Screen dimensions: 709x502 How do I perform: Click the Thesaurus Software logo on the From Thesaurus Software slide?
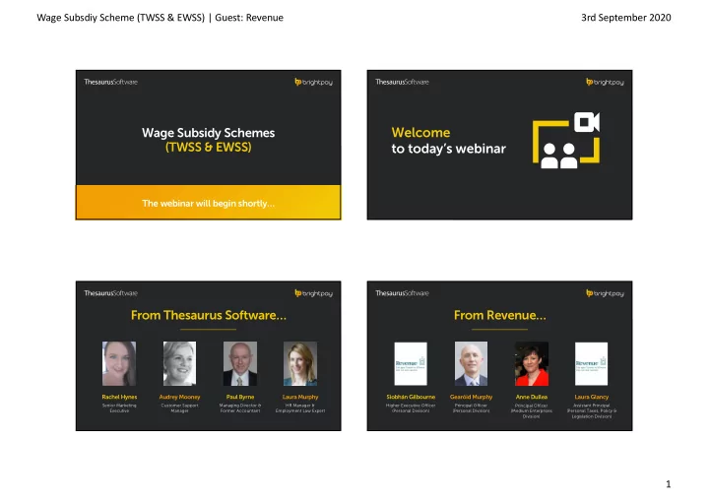(x=110, y=292)
